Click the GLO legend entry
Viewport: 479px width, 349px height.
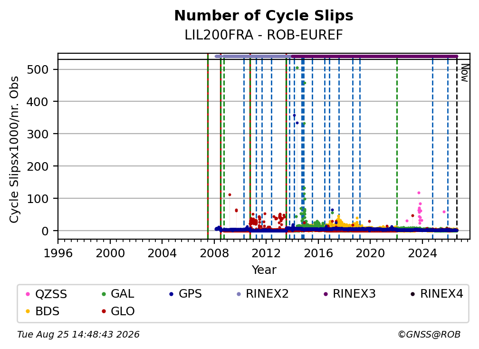click(118, 311)
